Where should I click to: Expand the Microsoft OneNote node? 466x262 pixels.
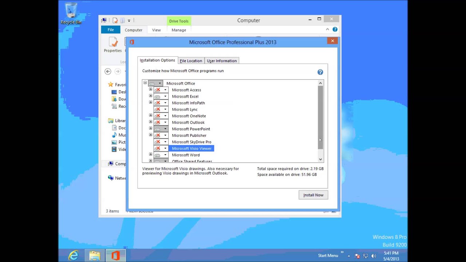pos(150,116)
